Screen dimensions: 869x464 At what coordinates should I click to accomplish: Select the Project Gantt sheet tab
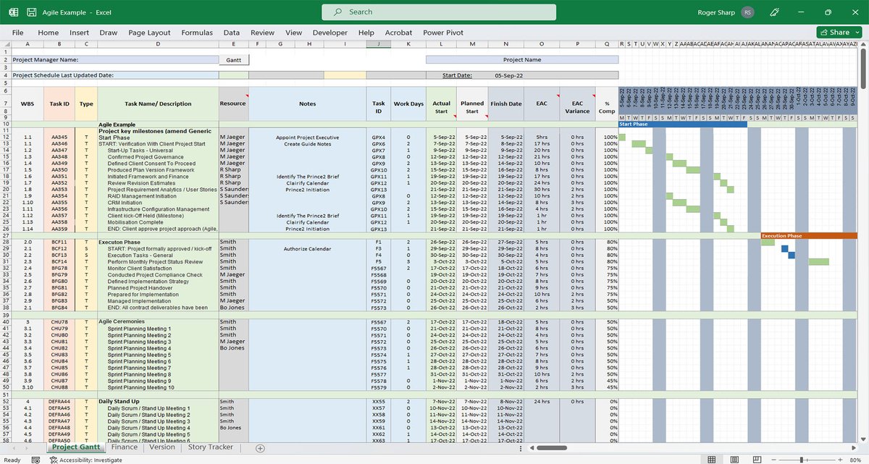pos(76,447)
